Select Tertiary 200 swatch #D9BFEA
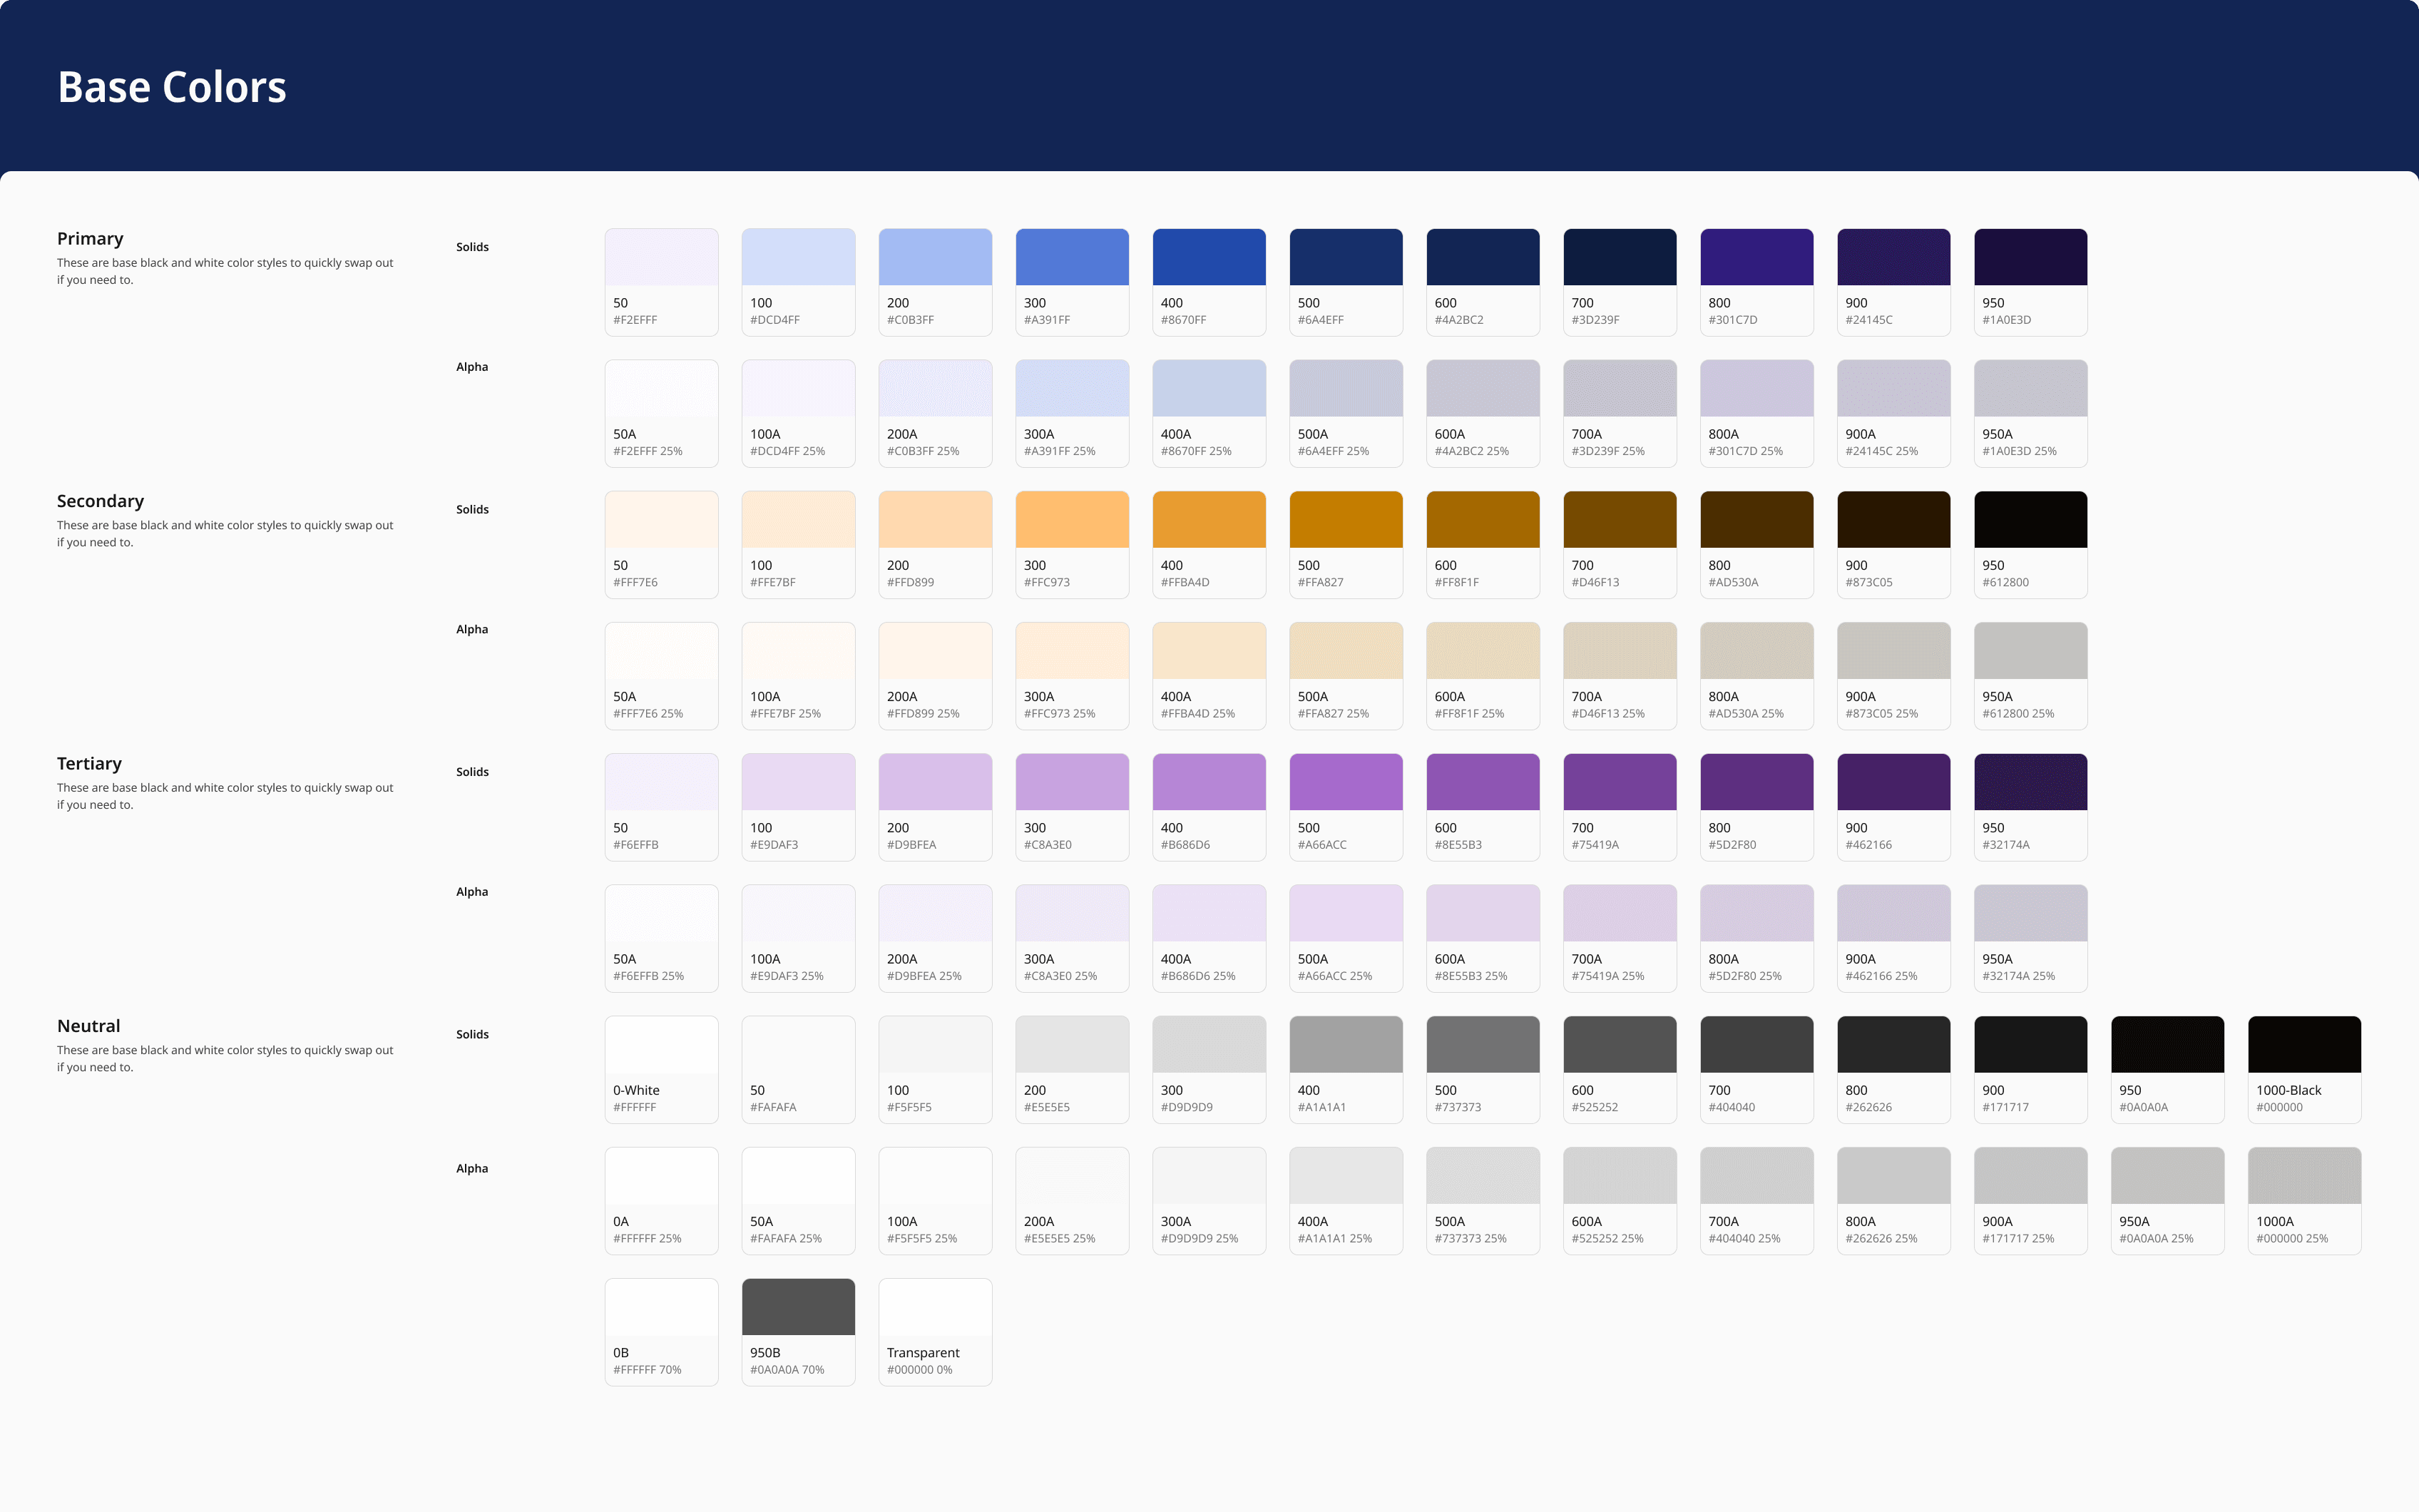This screenshot has width=2419, height=1512. 935,807
